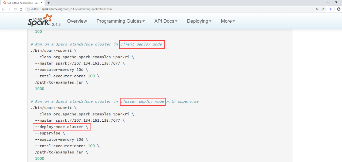
Task: Open the blue extension icon in toolbar
Action: [331, 9]
